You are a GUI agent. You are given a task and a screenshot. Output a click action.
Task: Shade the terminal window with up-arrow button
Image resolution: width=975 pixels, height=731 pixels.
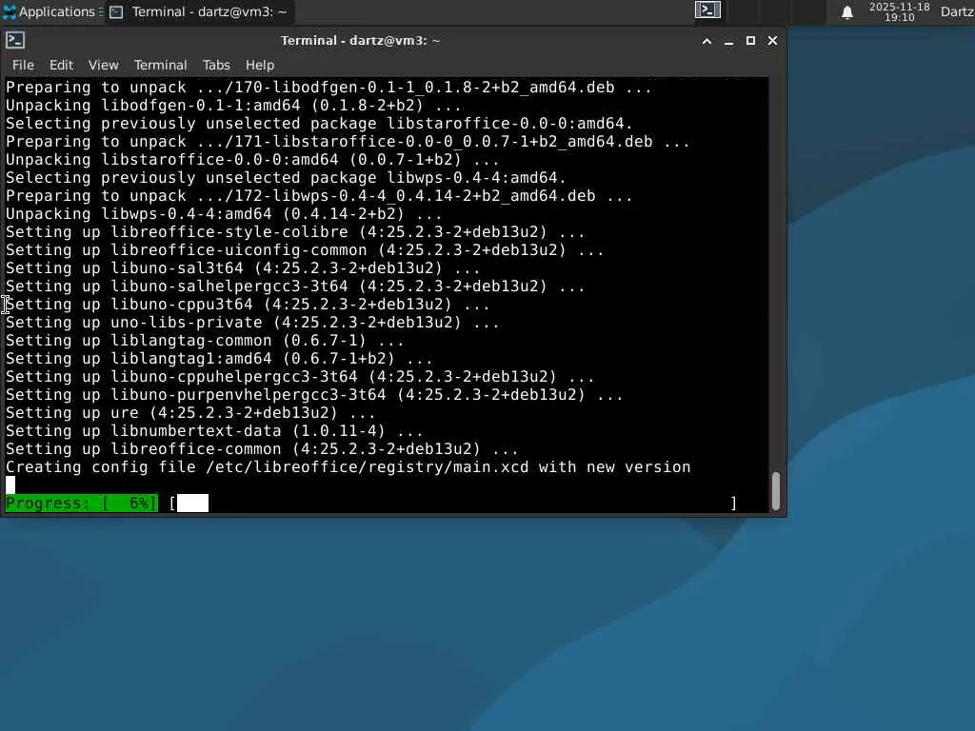point(707,41)
